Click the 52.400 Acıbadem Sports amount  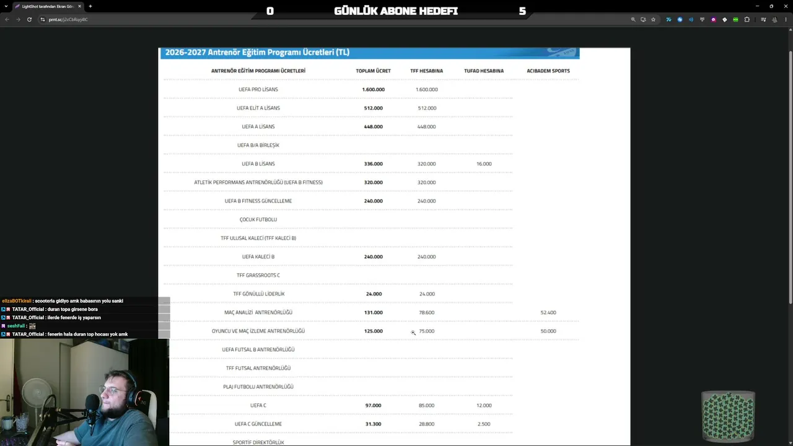(548, 312)
